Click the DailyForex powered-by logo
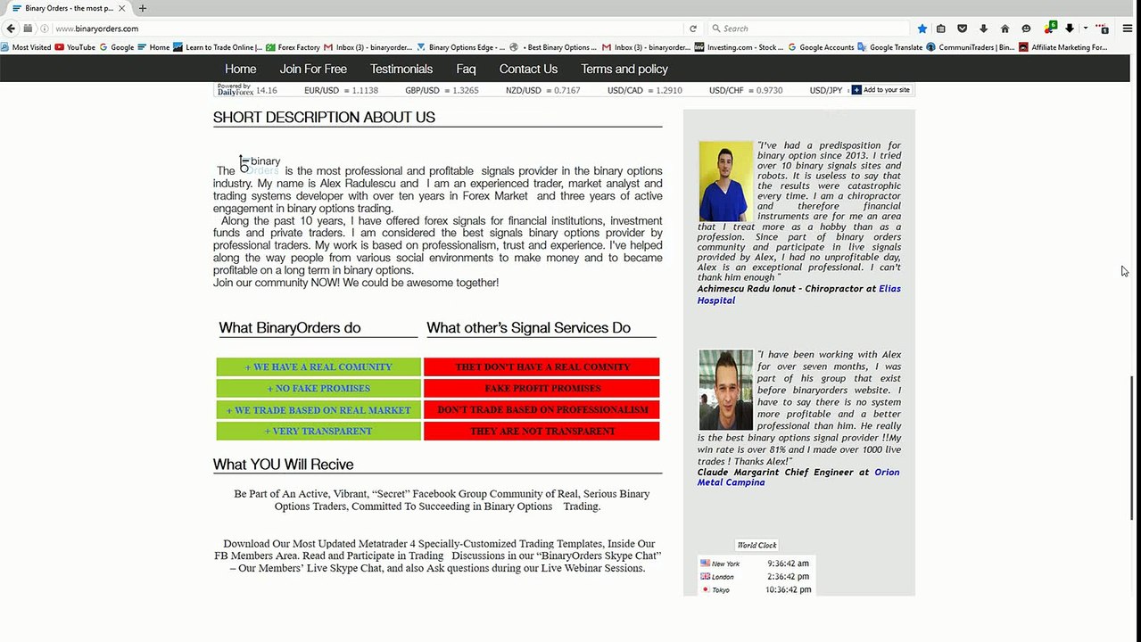Screen dimensions: 1141x642 click(x=236, y=90)
